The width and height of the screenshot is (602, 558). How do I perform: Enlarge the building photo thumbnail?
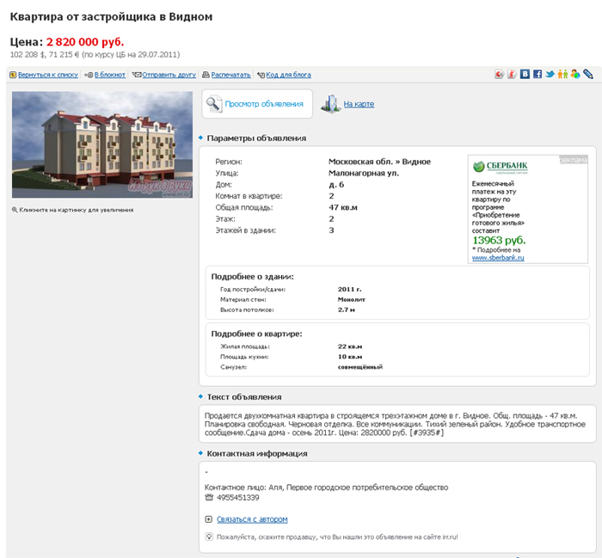tap(102, 144)
